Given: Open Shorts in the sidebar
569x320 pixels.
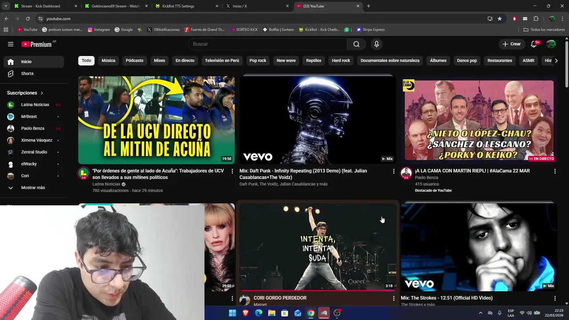Looking at the screenshot, I should tap(34, 73).
